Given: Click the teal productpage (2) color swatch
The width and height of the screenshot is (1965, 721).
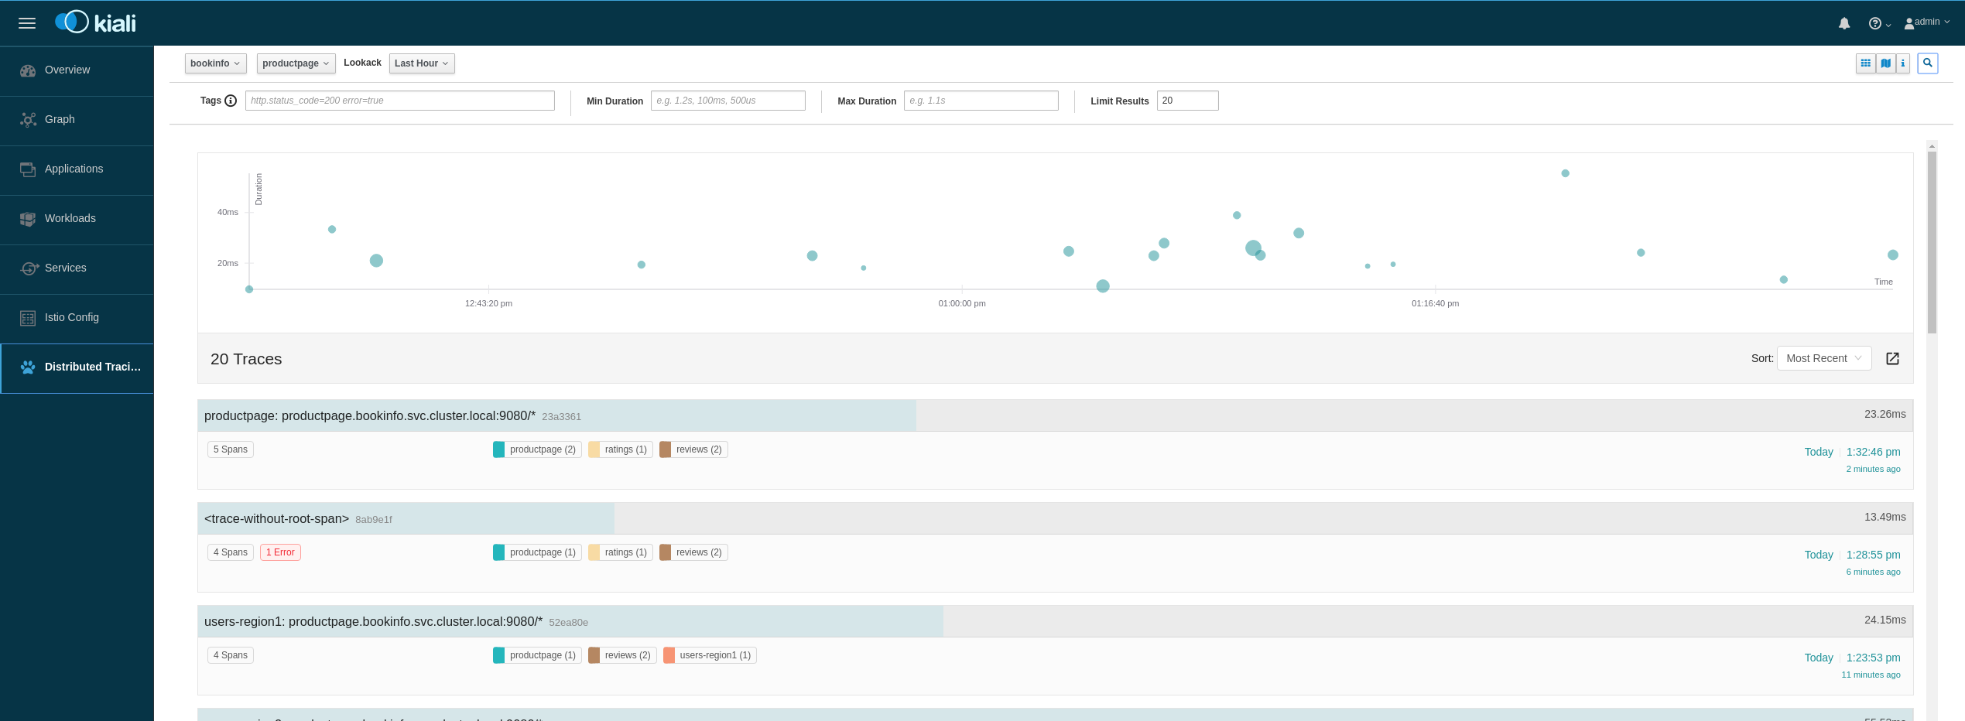Looking at the screenshot, I should (x=498, y=449).
